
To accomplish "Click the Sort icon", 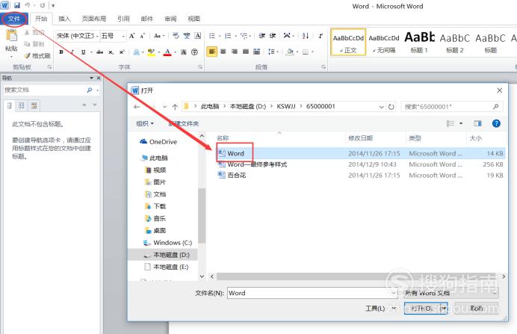I will pos(306,36).
